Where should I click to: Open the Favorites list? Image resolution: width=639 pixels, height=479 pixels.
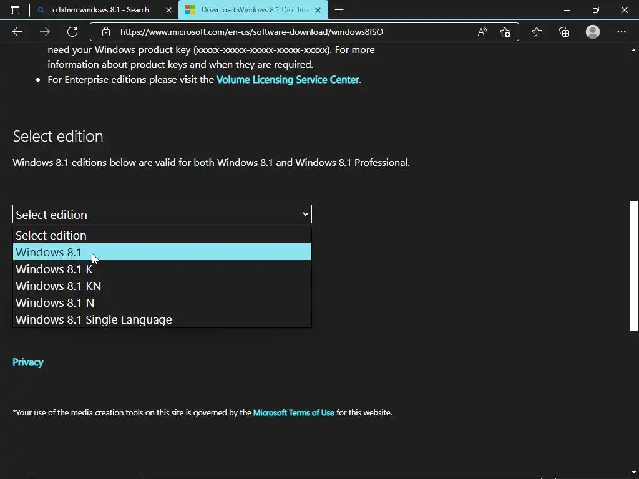tap(537, 32)
